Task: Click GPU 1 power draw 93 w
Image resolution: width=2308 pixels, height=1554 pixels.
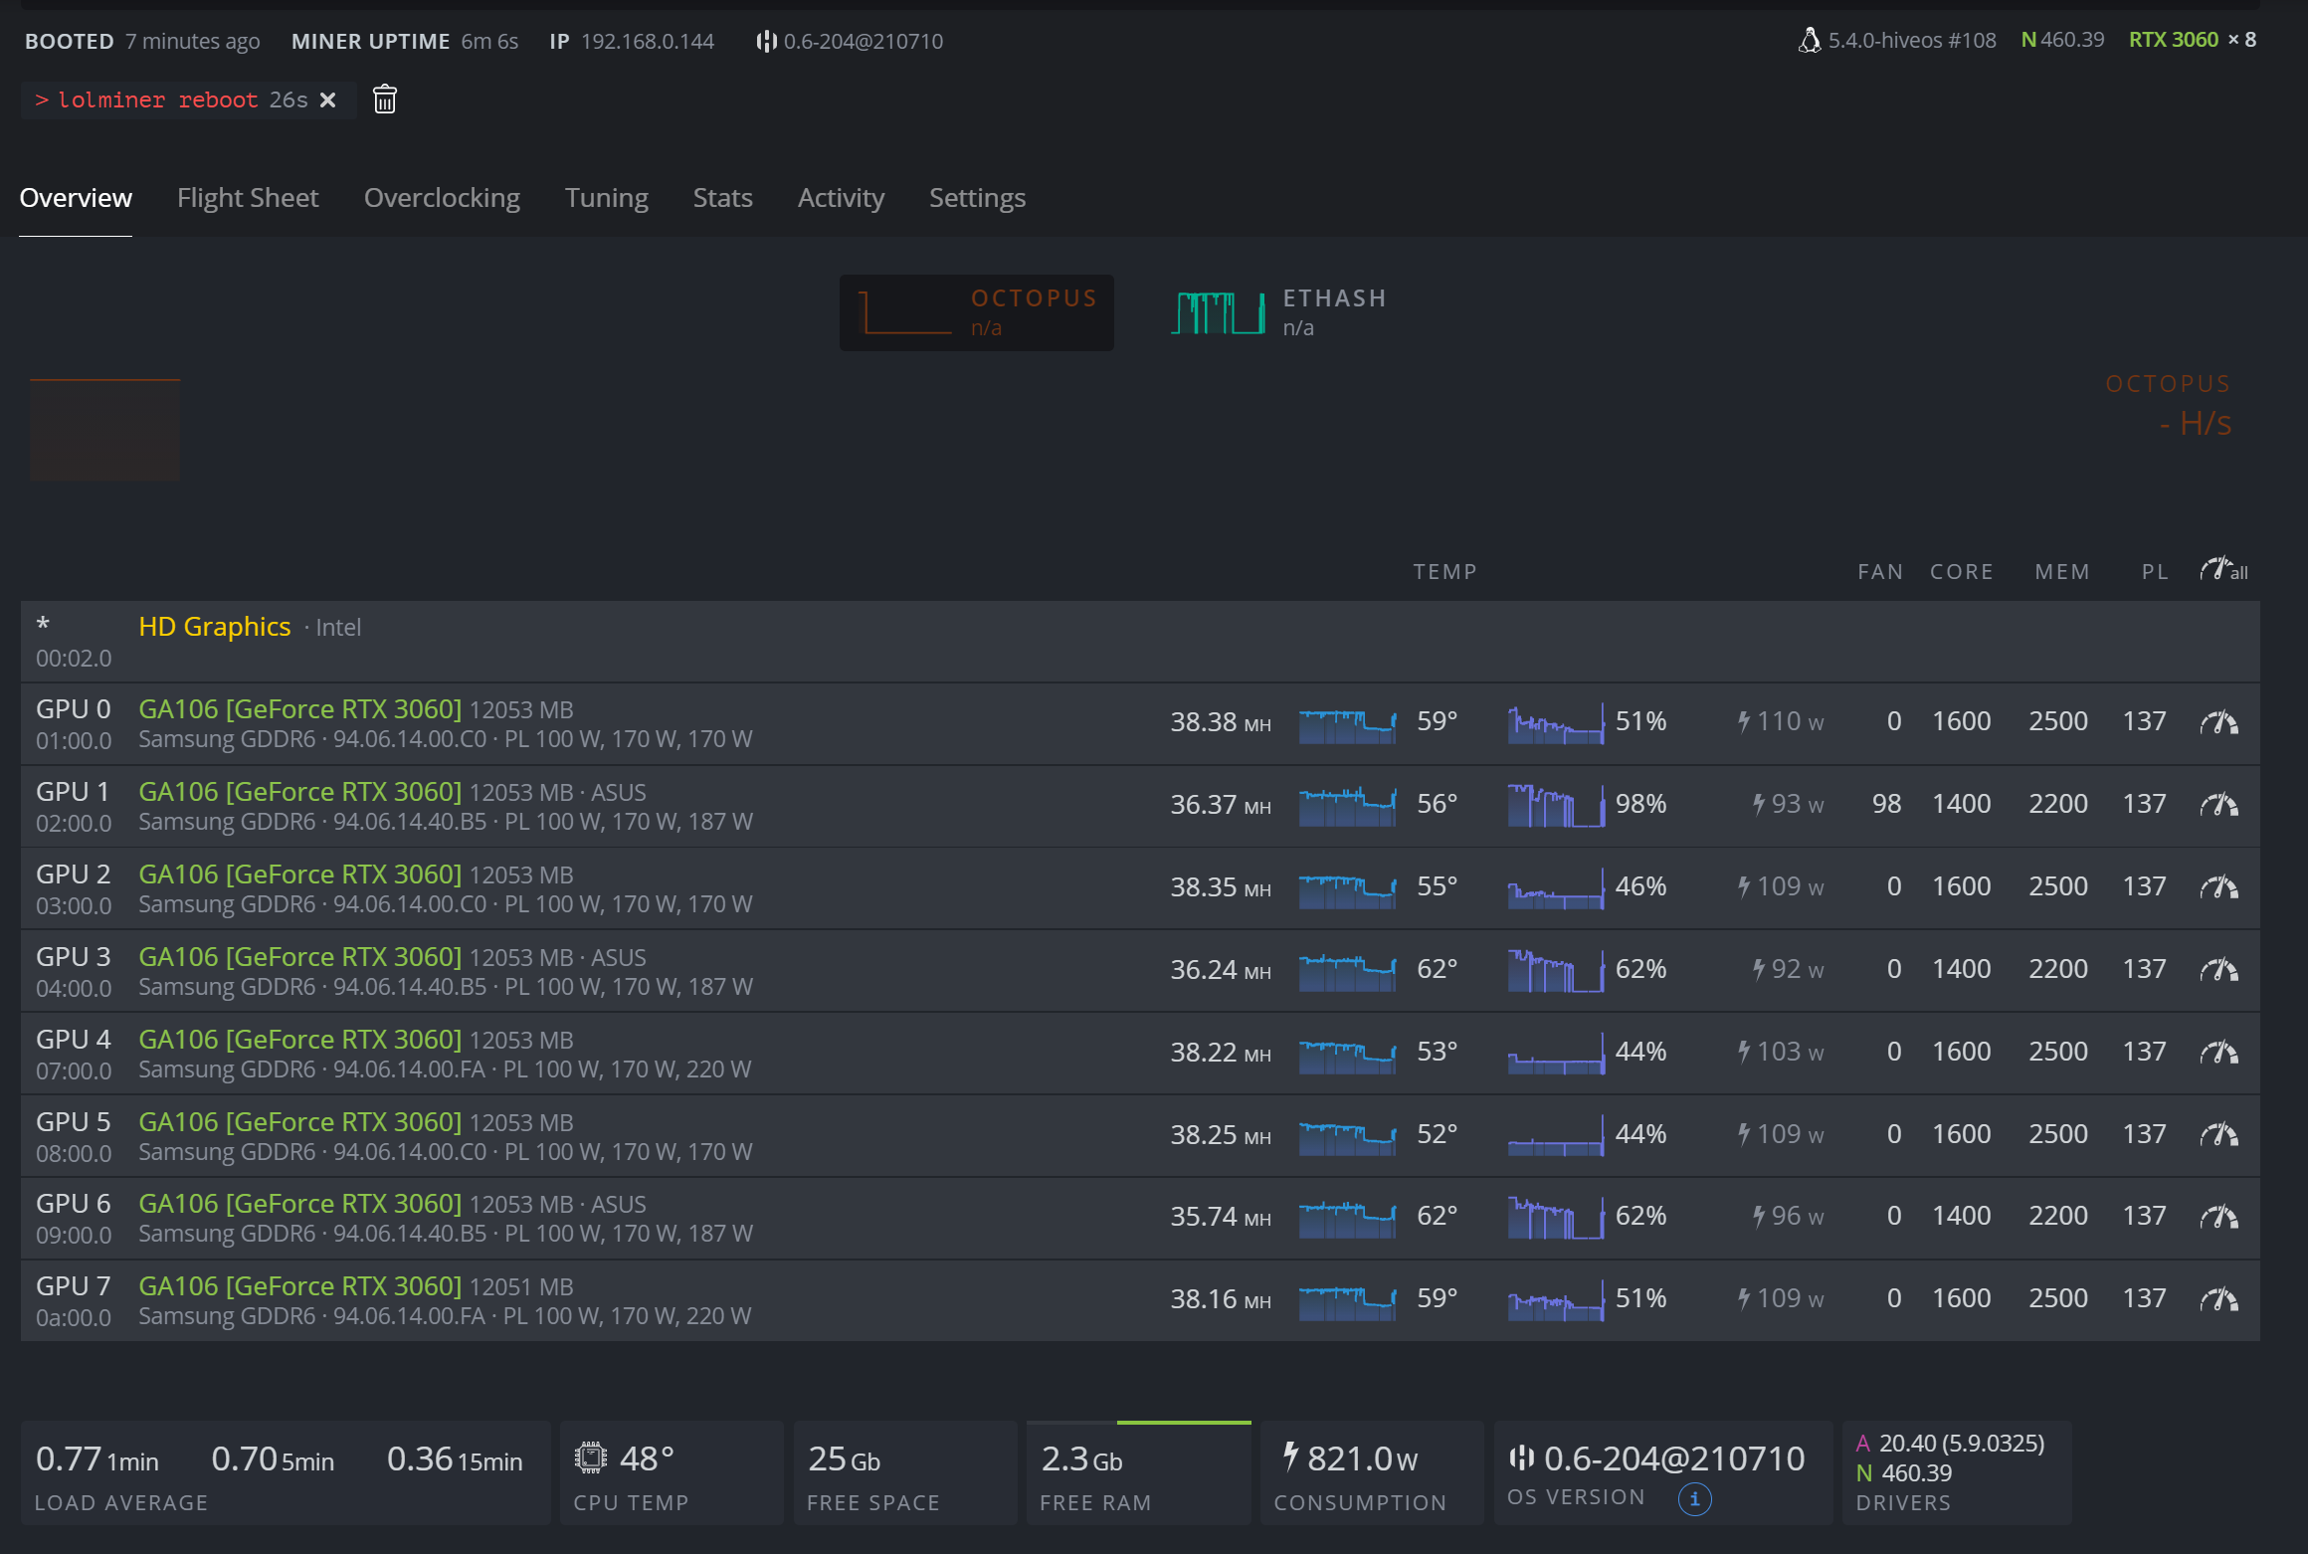Action: click(1788, 804)
